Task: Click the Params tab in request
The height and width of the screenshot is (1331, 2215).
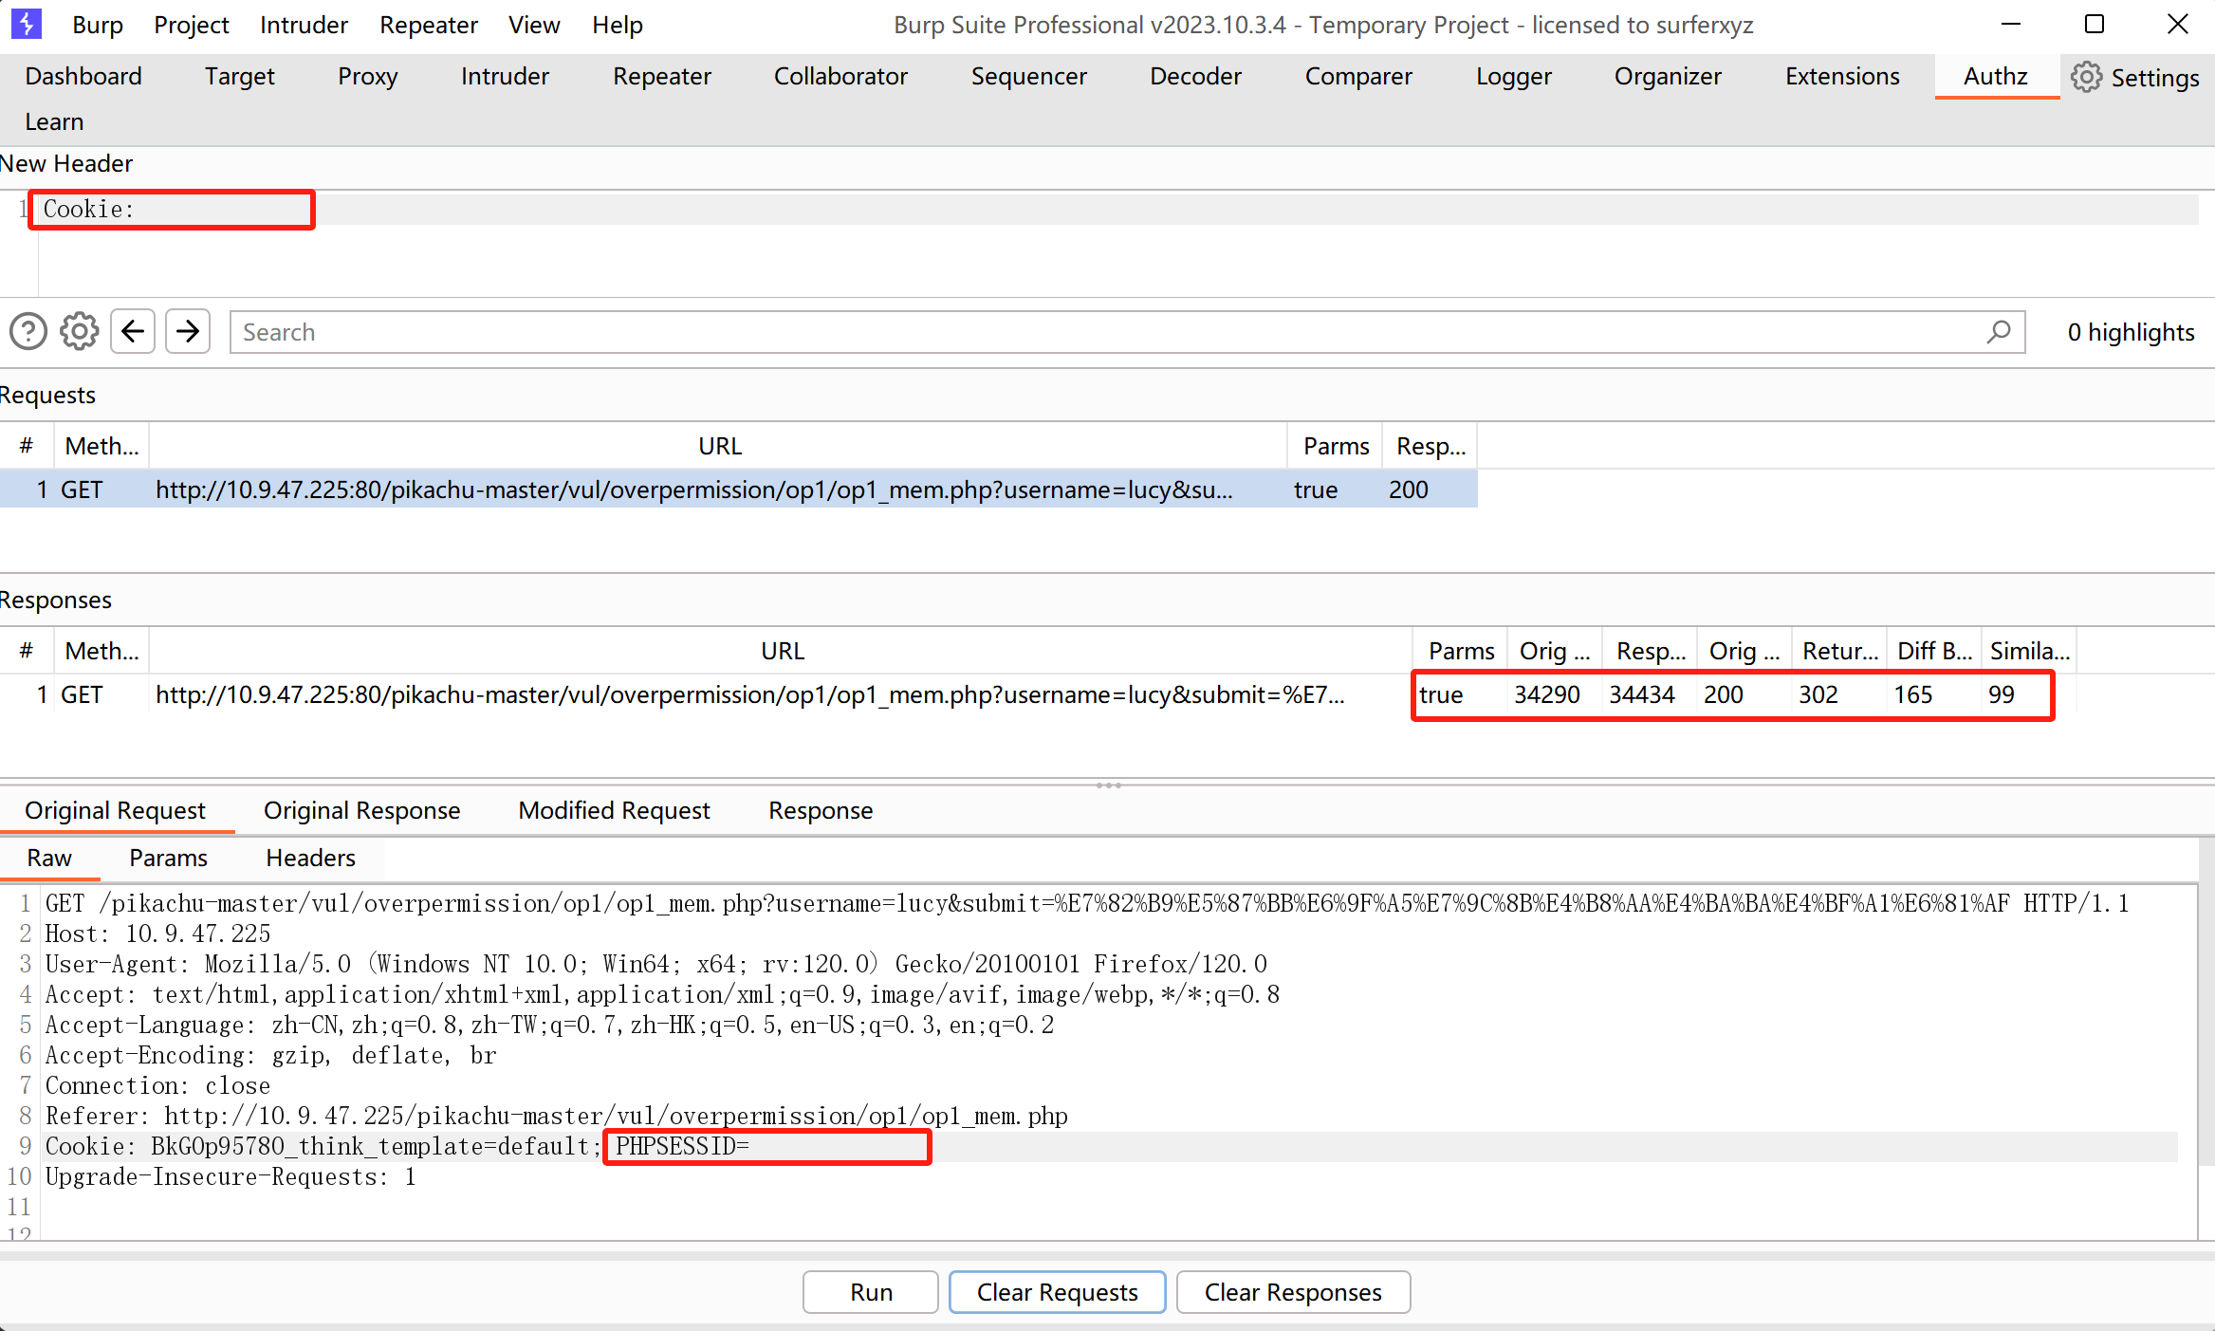Action: click(x=168, y=857)
